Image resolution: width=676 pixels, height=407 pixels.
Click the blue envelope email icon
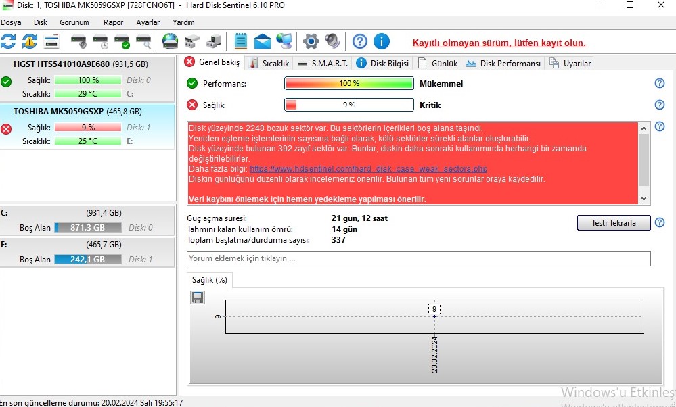click(x=262, y=41)
